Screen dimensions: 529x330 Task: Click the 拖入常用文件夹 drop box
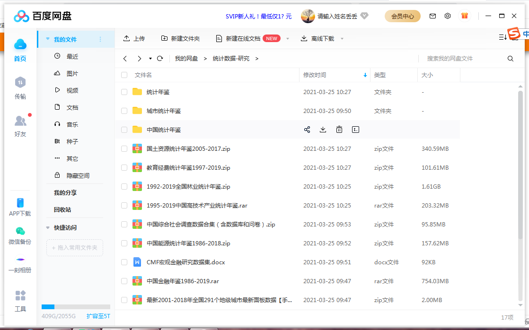click(x=75, y=248)
